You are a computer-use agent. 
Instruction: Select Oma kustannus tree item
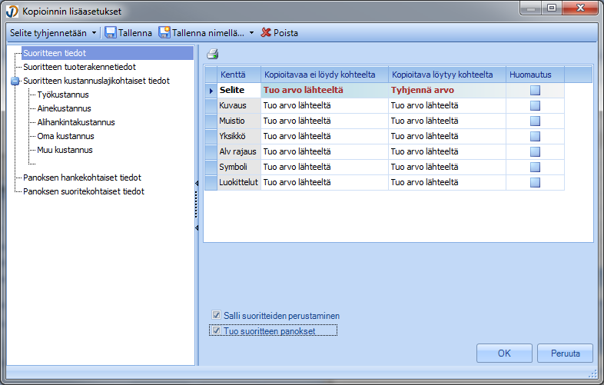pyautogui.click(x=65, y=137)
